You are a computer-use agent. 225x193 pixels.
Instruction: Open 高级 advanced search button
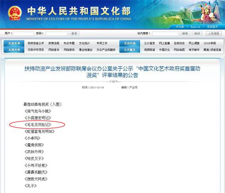197,33
